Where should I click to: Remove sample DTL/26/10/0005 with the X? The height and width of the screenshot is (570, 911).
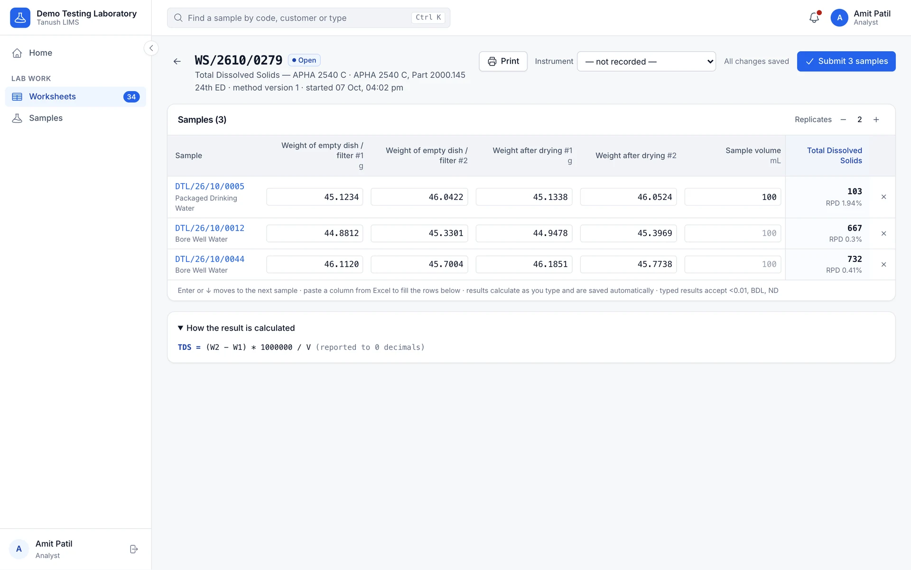tap(883, 197)
